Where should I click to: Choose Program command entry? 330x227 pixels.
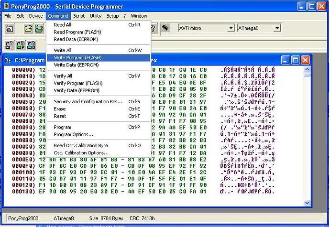click(x=99, y=127)
